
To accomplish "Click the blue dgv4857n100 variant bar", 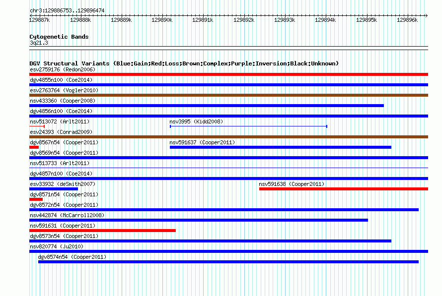I will point(228,178).
